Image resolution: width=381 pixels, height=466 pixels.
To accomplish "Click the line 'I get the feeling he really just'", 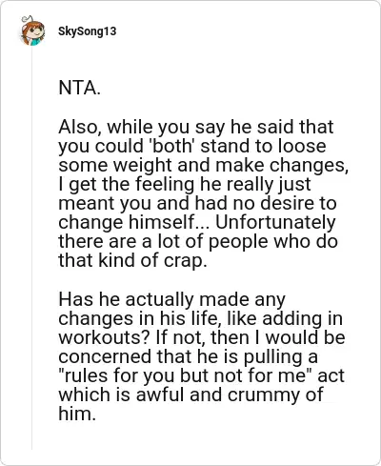I will click(185, 184).
